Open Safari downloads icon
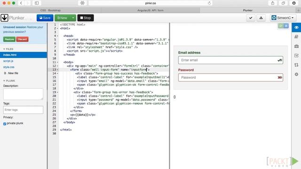Screen dimensions: 301x169 click(x=294, y=3)
